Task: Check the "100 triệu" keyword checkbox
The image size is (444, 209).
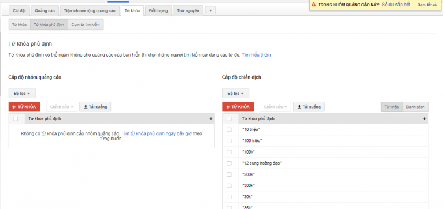Action: click(229, 141)
